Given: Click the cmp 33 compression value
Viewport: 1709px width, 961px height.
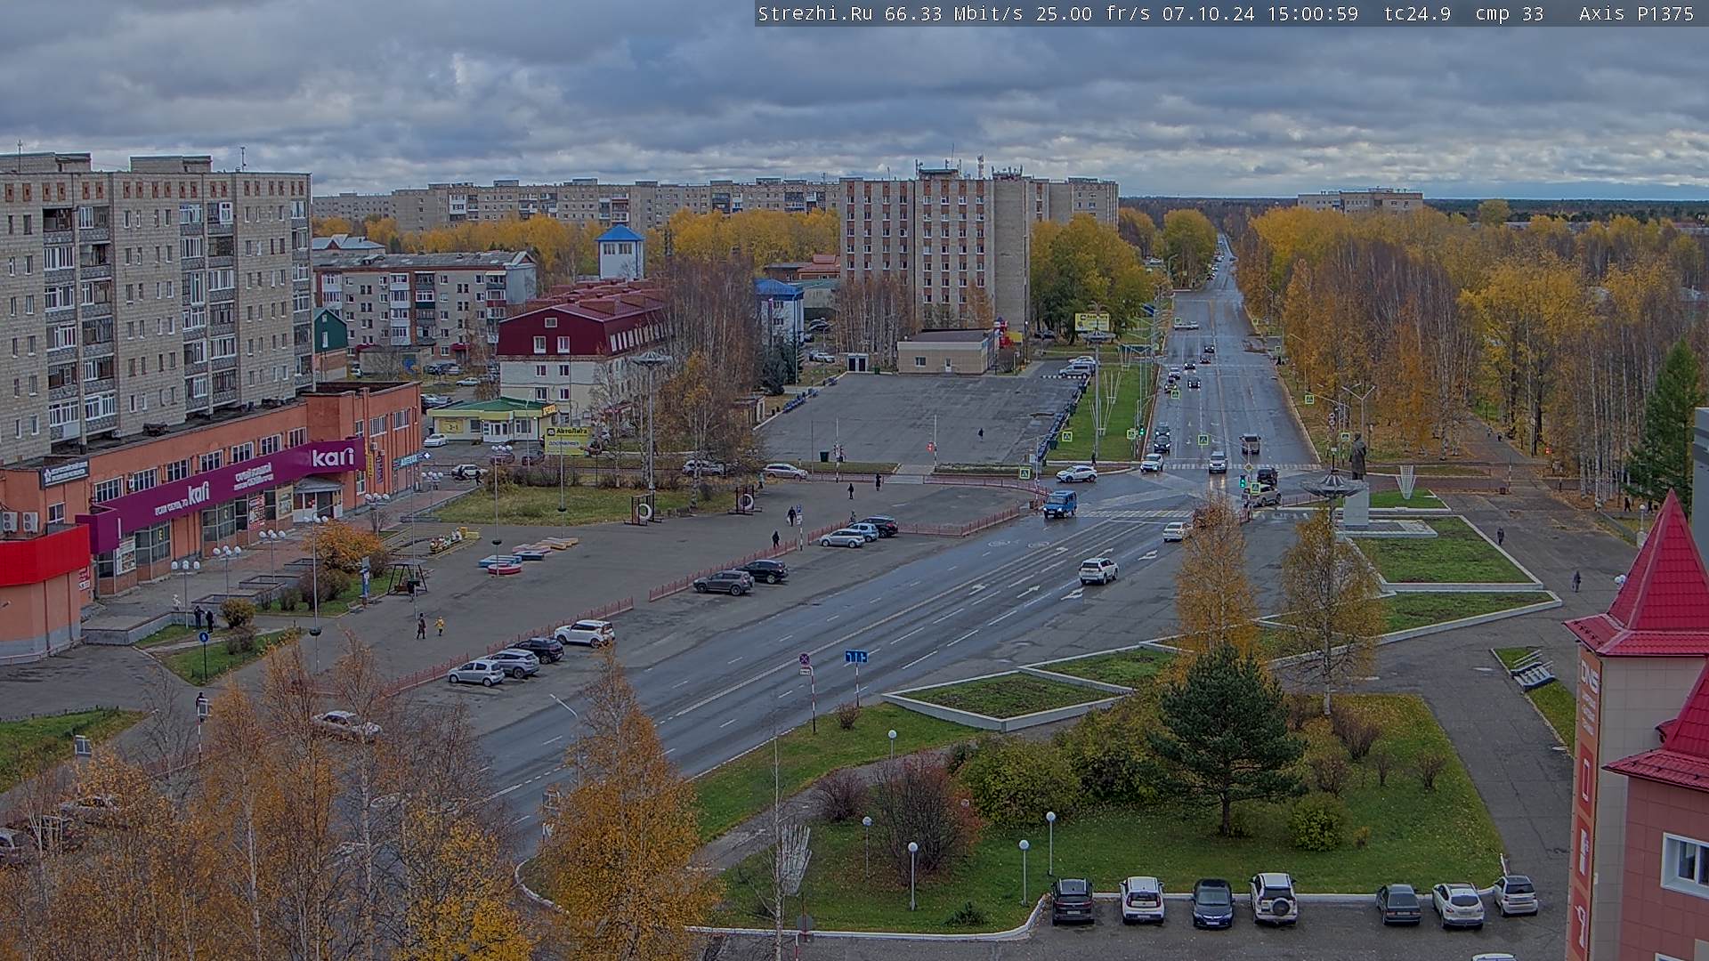Looking at the screenshot, I should click(1510, 13).
